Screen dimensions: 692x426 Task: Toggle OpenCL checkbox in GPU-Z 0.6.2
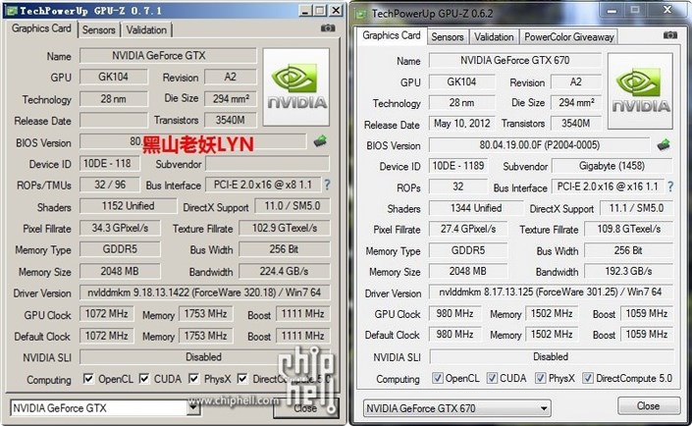pos(438,378)
